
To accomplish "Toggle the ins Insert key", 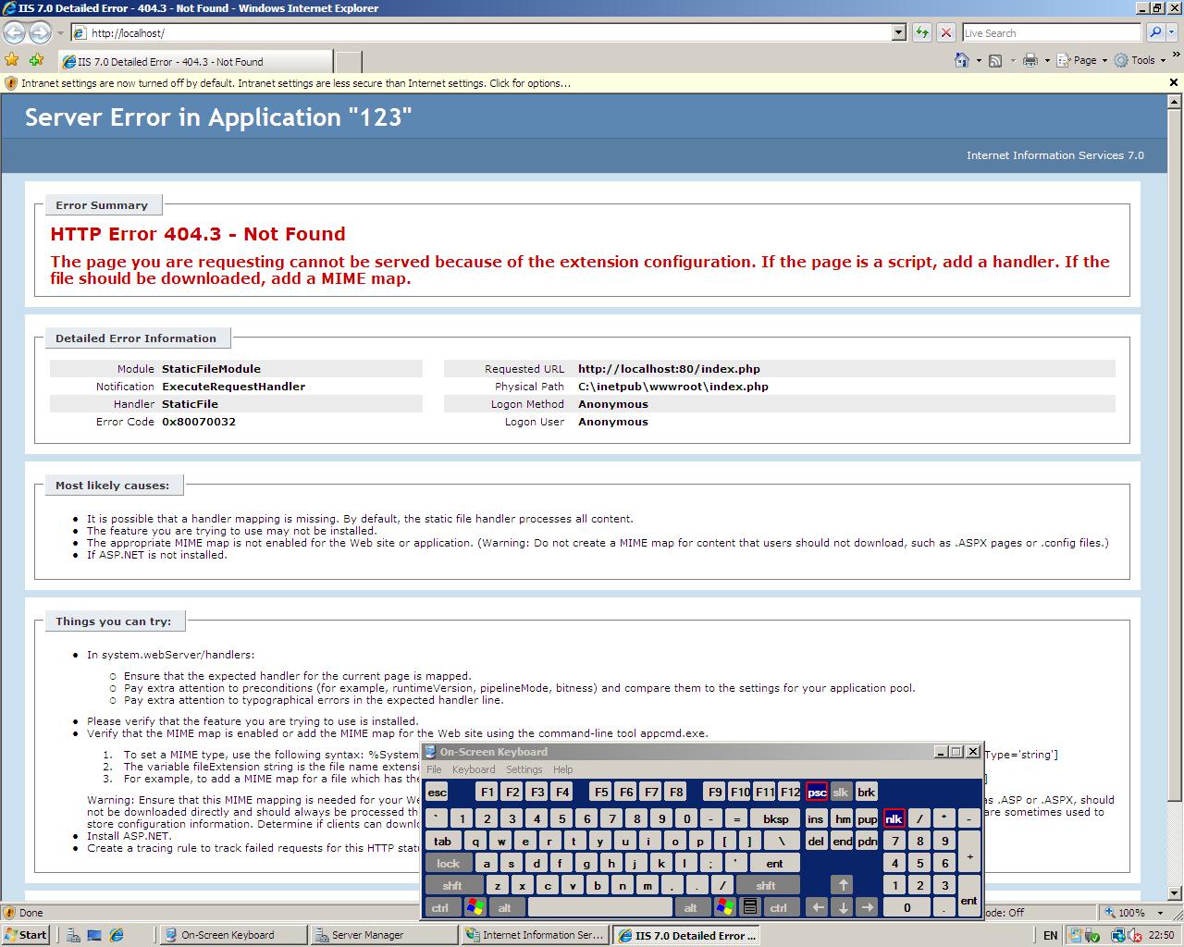I will click(x=815, y=818).
